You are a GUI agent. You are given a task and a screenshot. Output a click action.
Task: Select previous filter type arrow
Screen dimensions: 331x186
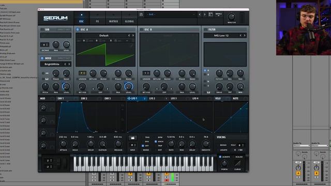pyautogui.click(x=240, y=36)
